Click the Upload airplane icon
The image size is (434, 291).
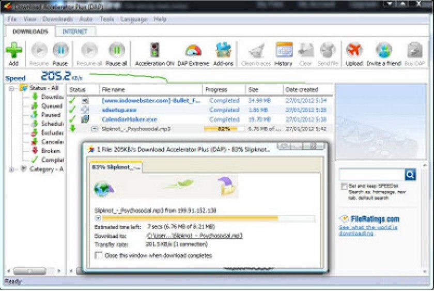(354, 50)
